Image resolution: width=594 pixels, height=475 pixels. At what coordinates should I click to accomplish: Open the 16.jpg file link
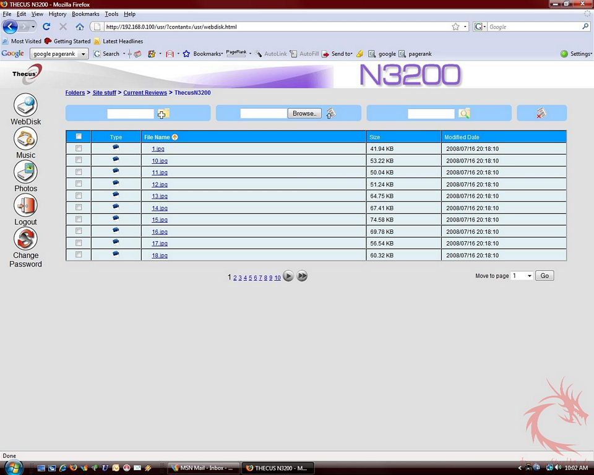point(160,232)
